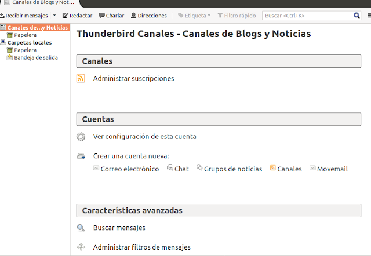
Task: Open the Recibir mensajes dropdown arrow
Action: pos(54,16)
